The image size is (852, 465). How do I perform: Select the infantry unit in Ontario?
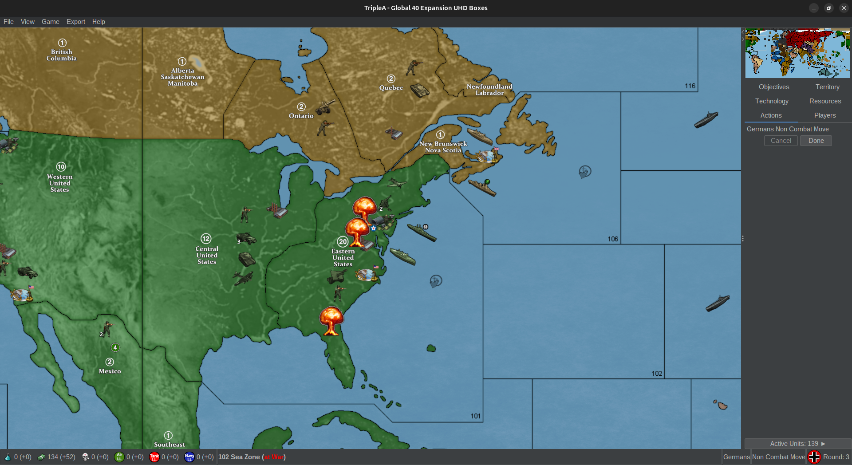(x=325, y=128)
